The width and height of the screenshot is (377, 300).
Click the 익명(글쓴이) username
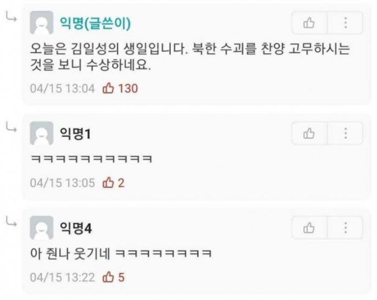(95, 23)
